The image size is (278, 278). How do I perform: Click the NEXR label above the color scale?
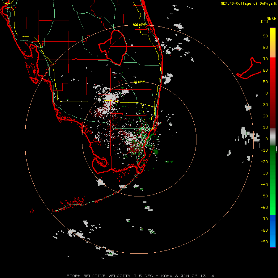coord(272,19)
